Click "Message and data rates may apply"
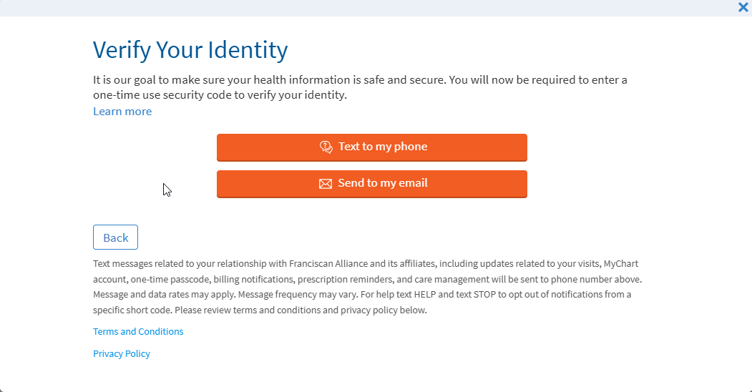This screenshot has width=752, height=392. [x=164, y=295]
